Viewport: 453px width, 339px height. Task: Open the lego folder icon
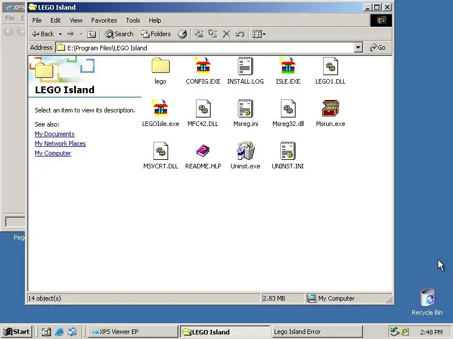pos(161,66)
